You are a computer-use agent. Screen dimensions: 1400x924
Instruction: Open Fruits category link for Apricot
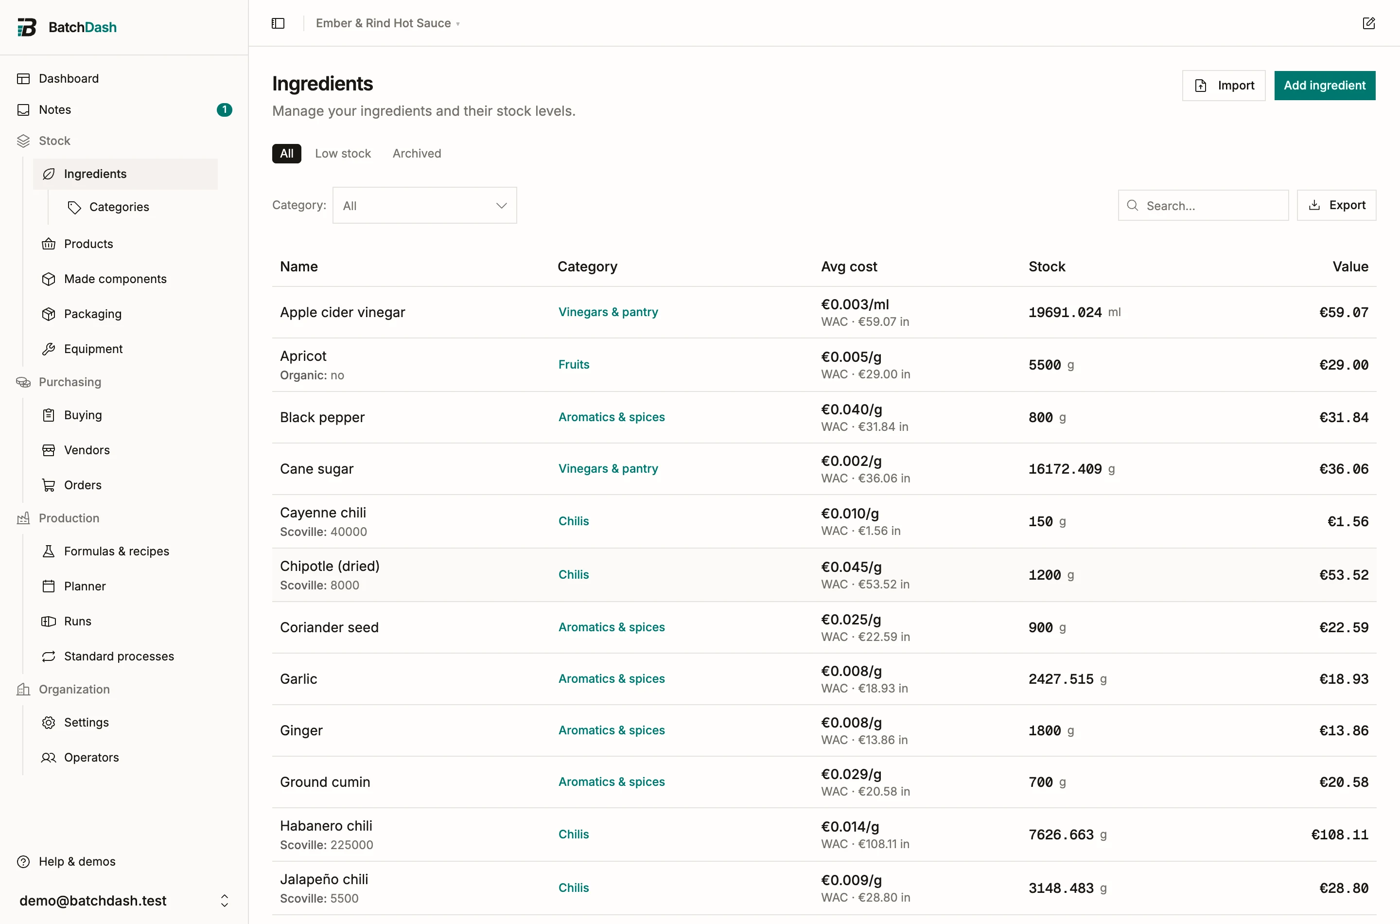point(574,364)
